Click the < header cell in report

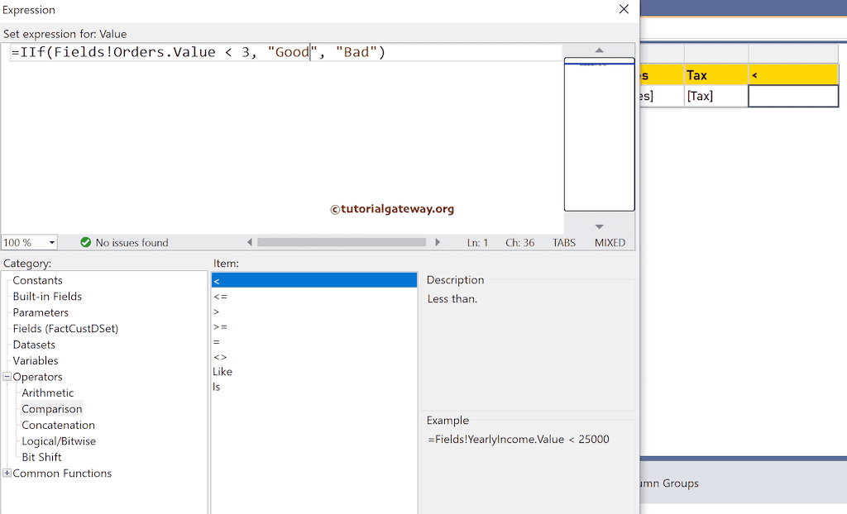coord(793,75)
